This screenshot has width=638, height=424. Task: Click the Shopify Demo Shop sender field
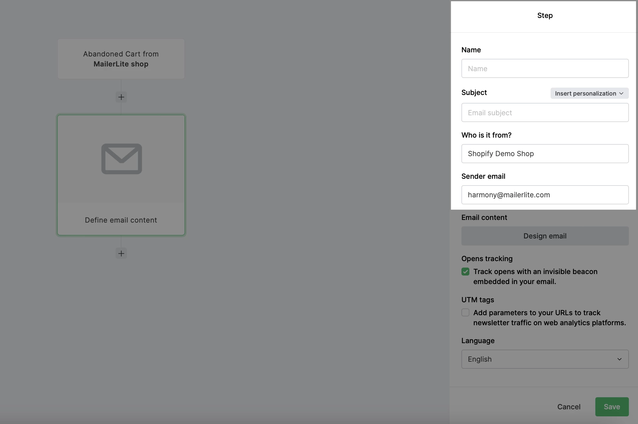coord(545,153)
